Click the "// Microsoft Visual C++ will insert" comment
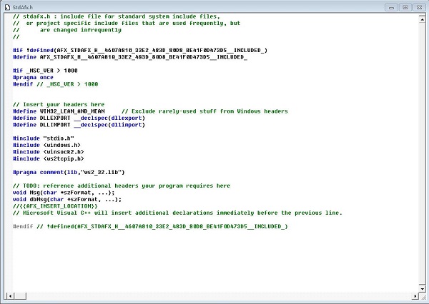429x304 pixels. coord(177,213)
